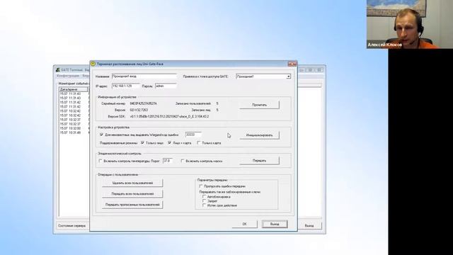Screen dimensions: 453x255
Task: Enable the Запрет checkbox
Action: [205, 201]
